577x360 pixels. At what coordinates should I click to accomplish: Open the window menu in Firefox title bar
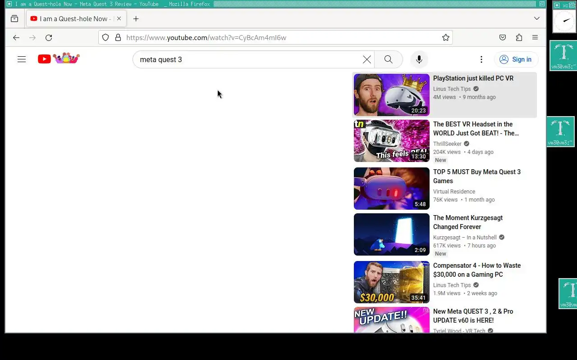(9, 4)
